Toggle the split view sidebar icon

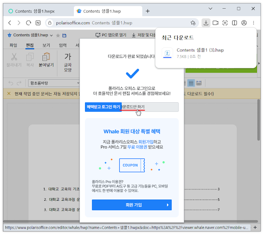[x=234, y=23]
